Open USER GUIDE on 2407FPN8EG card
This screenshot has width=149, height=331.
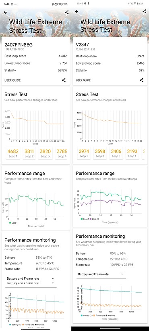click(x=12, y=80)
